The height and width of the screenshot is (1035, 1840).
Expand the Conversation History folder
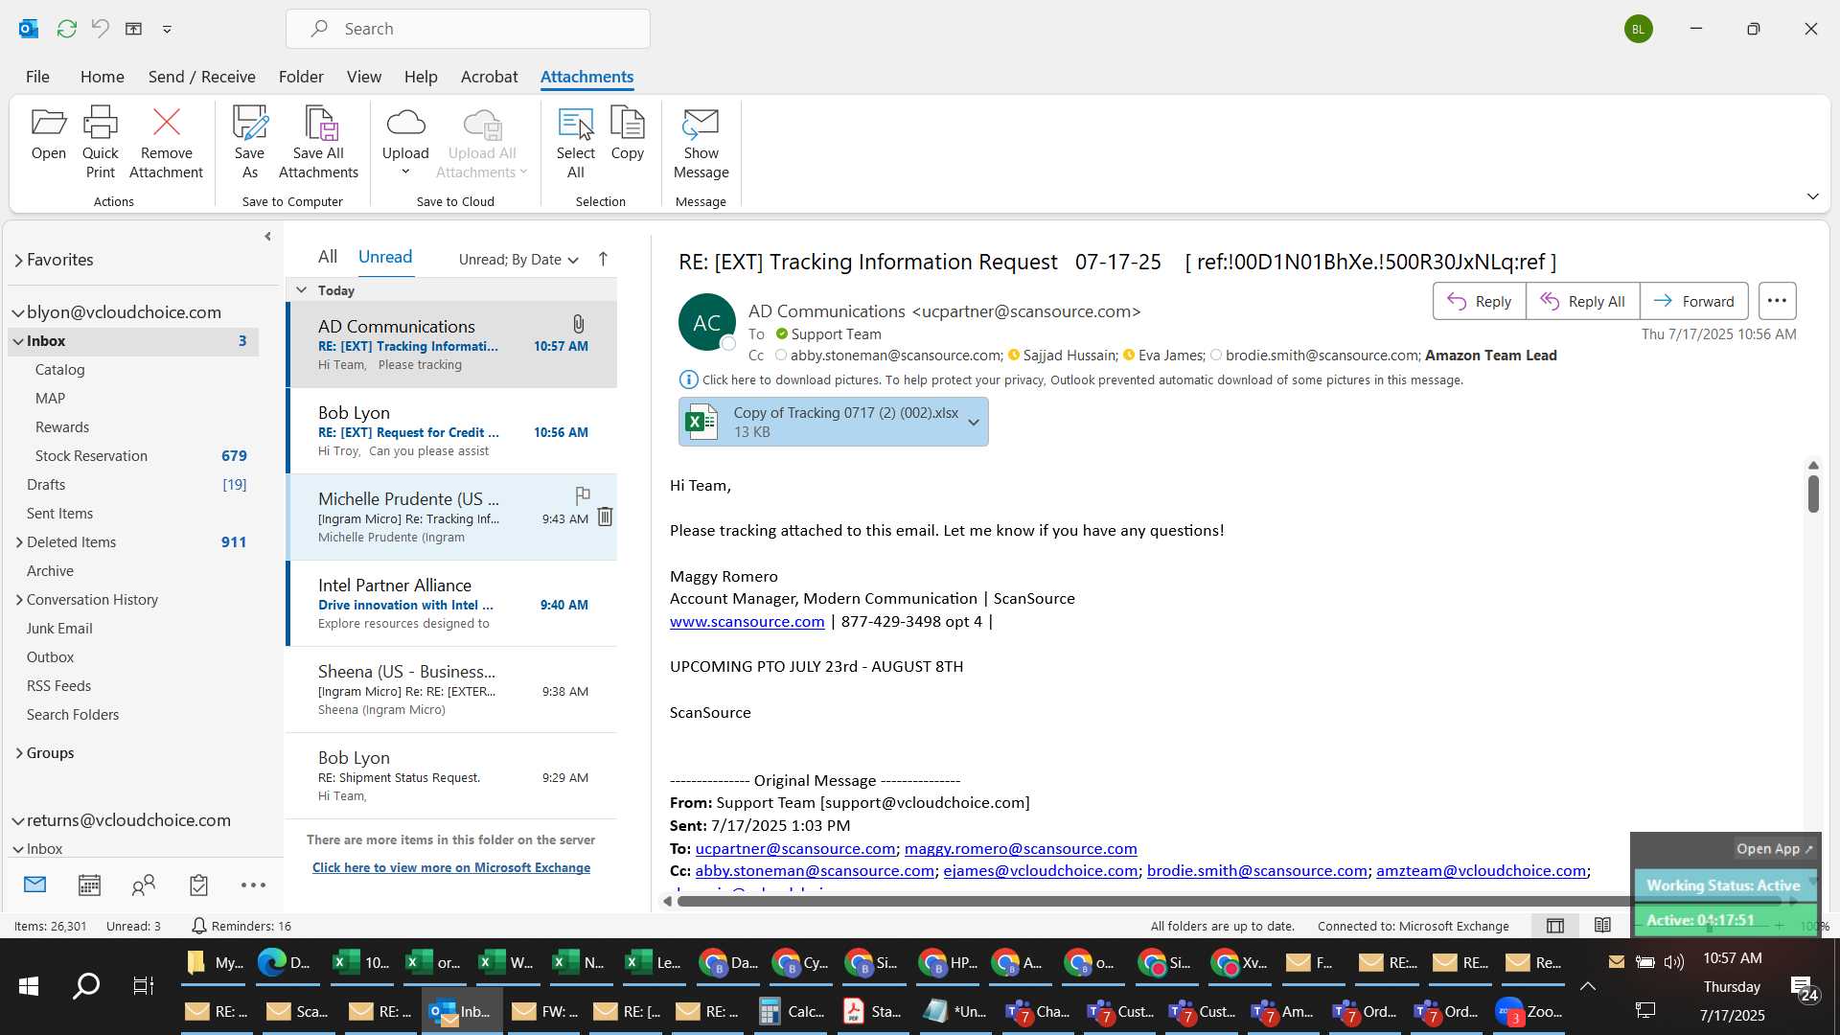[x=19, y=600]
